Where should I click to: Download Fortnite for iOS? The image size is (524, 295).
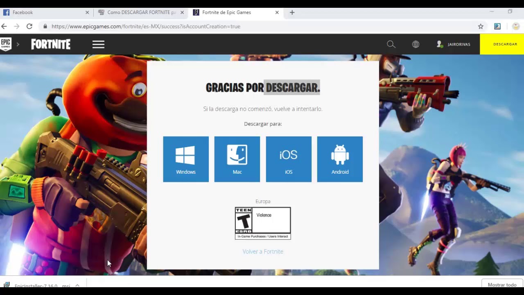tap(289, 159)
